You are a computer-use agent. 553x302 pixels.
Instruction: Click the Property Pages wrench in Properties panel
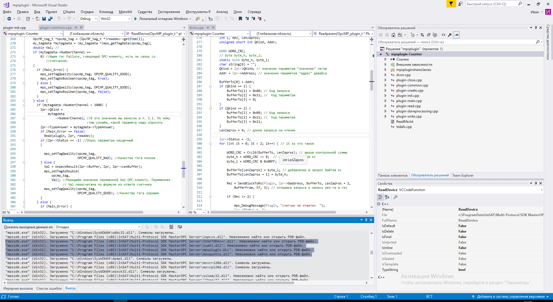(395, 197)
